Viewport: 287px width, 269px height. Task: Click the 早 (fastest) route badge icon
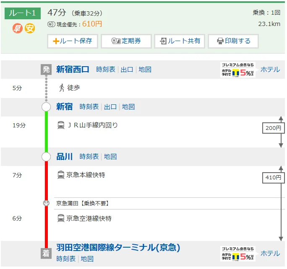[17, 28]
